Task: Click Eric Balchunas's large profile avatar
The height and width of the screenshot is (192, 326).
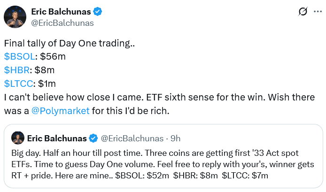Action: click(x=15, y=17)
